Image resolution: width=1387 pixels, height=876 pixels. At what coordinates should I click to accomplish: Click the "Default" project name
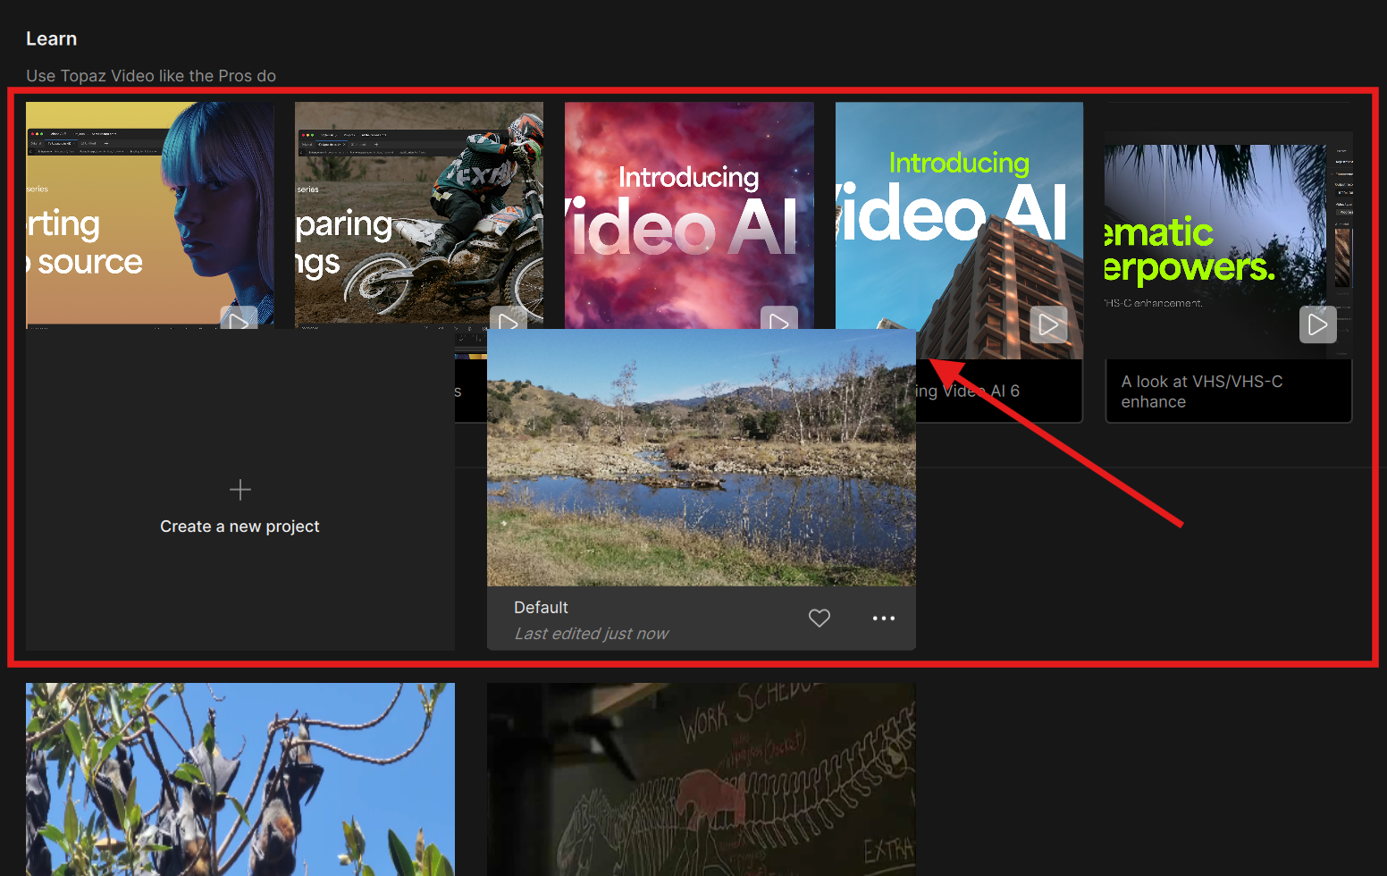click(541, 608)
